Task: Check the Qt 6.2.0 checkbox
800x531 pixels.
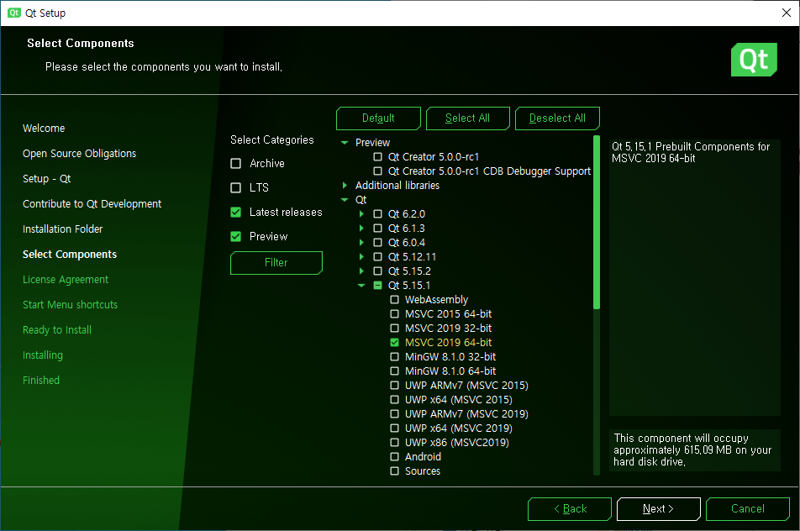Action: tap(377, 213)
